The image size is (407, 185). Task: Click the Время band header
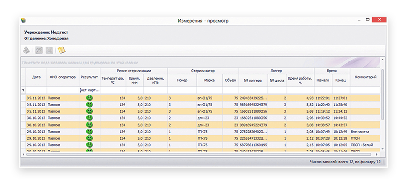(332, 71)
